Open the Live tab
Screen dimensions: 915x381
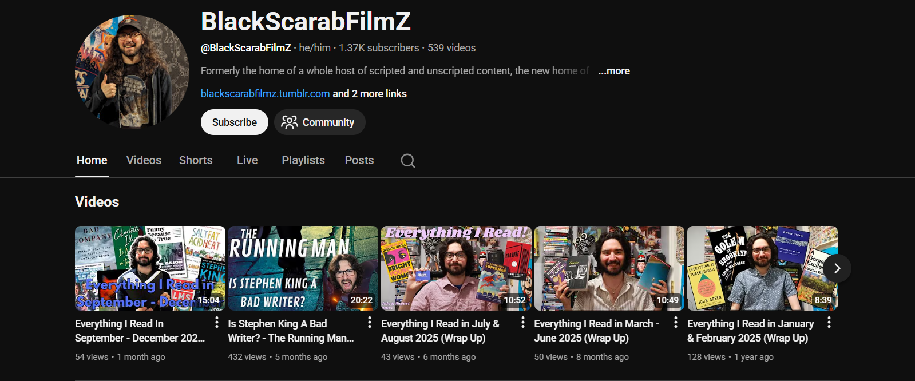tap(247, 160)
